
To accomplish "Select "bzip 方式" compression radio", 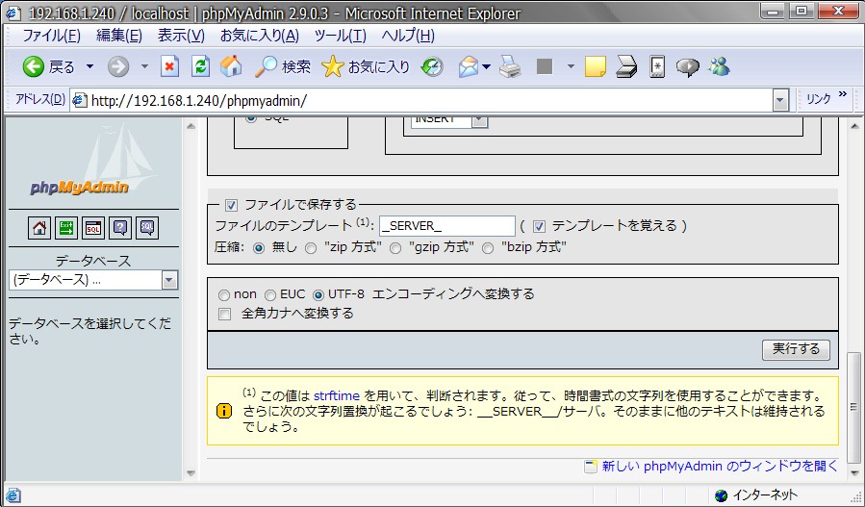I will coord(488,248).
